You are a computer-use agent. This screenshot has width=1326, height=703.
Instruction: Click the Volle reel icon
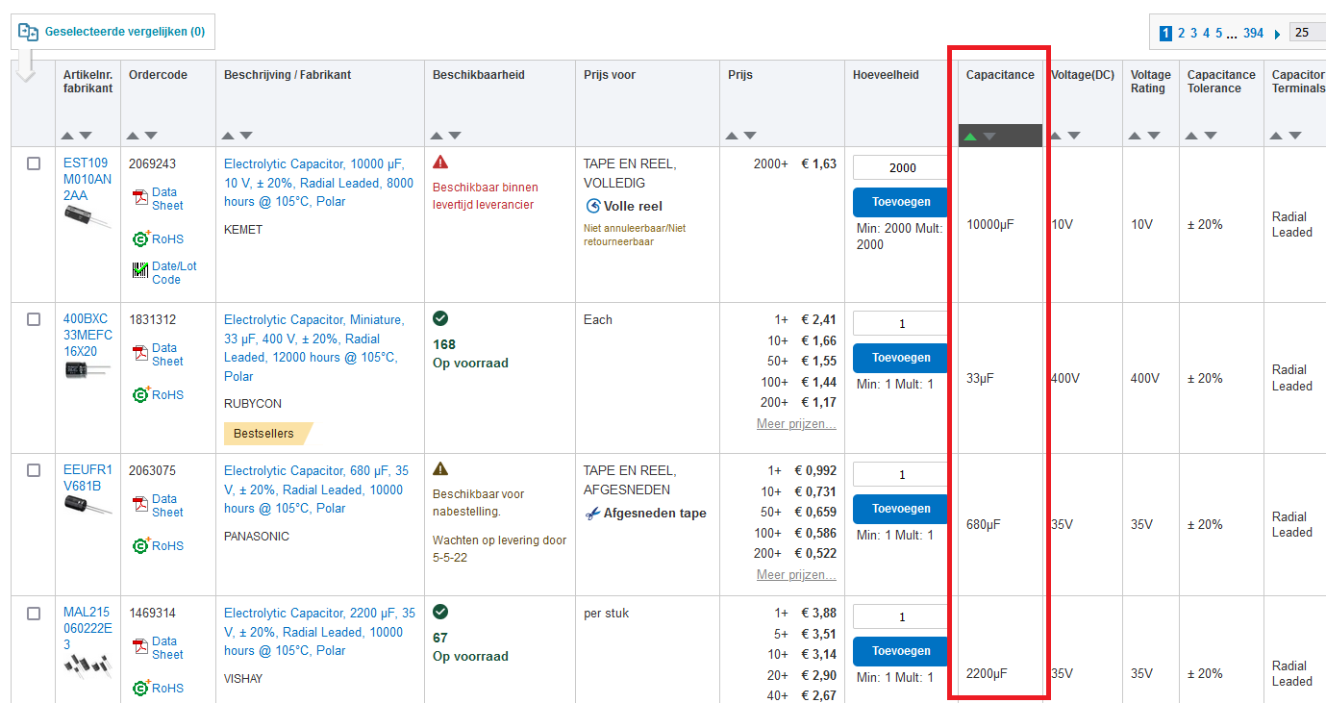(592, 206)
